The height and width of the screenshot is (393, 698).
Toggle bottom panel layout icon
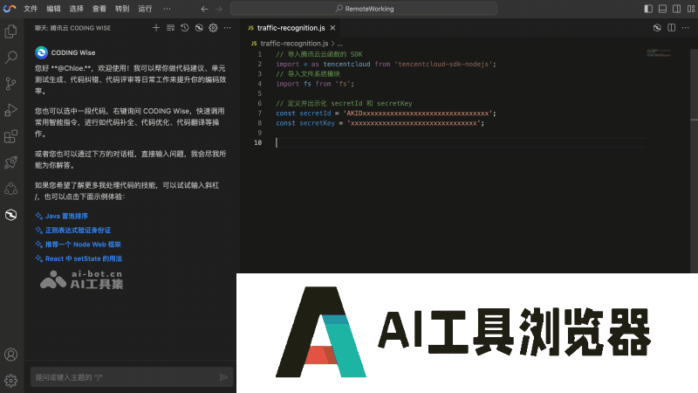click(663, 9)
